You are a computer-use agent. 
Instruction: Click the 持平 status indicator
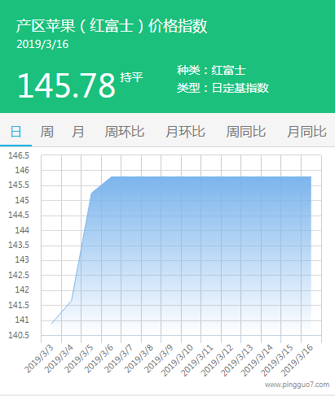pos(131,77)
